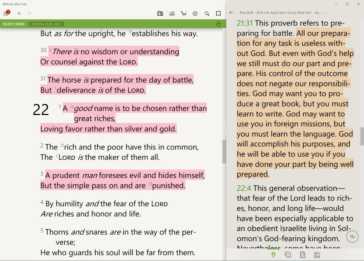Open the Parallel books icon in bottom bar
Viewport: 364px width, 261px height.
[x=288, y=255]
